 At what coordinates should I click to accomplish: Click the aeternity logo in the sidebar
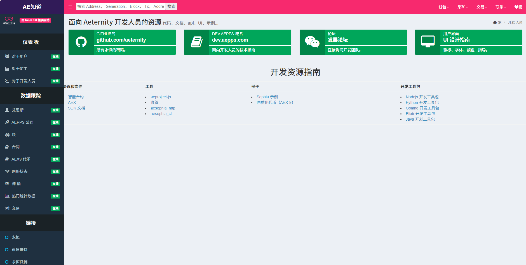pos(9,21)
